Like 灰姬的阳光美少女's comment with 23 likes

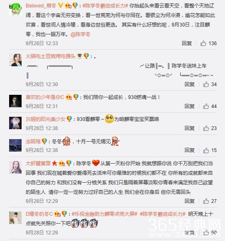click(x=206, y=128)
